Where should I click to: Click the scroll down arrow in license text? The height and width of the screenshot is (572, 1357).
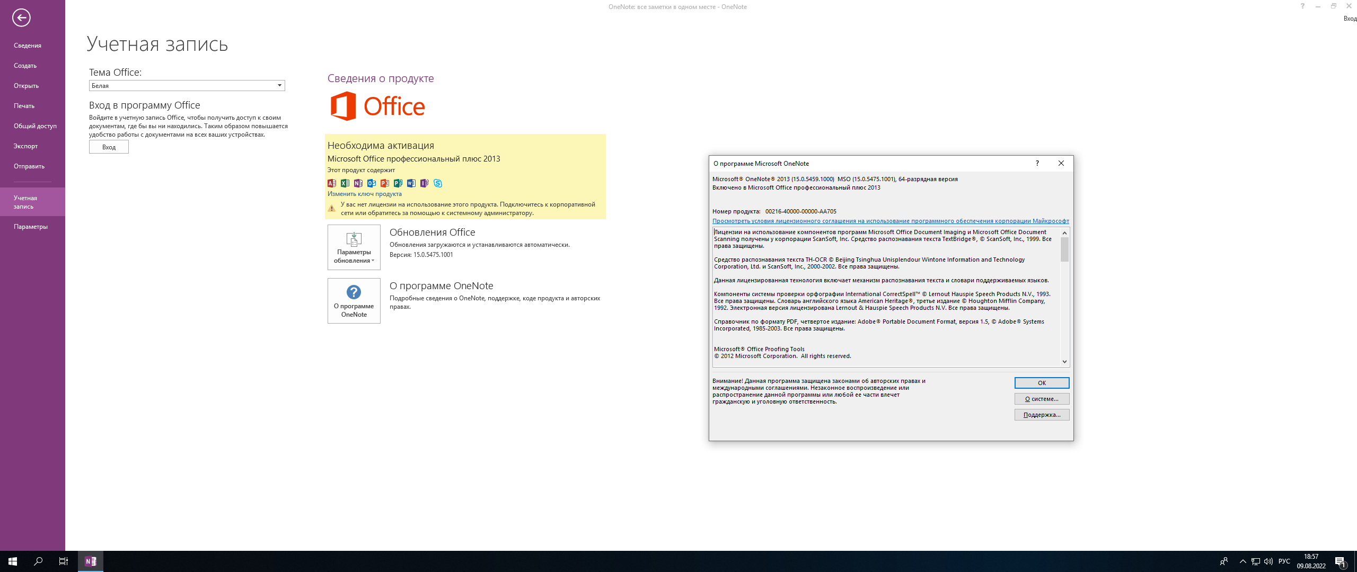(1064, 362)
